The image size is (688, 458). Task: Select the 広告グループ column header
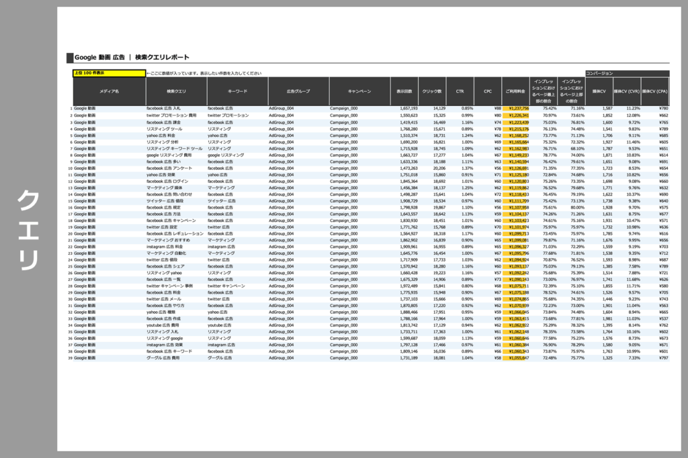point(298,91)
